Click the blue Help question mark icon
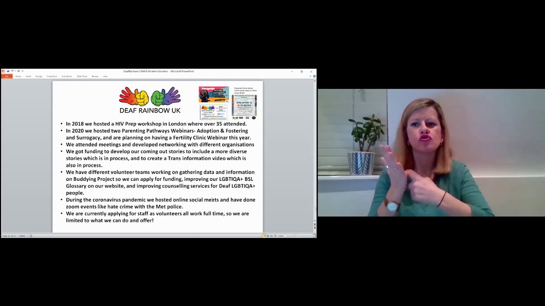Viewport: 545px width, 306px height. pos(314,76)
